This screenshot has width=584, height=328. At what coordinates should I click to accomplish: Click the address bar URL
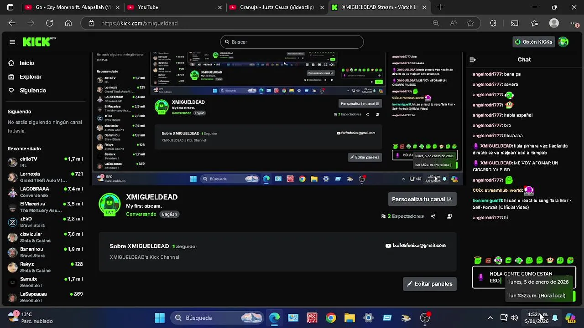(x=139, y=23)
